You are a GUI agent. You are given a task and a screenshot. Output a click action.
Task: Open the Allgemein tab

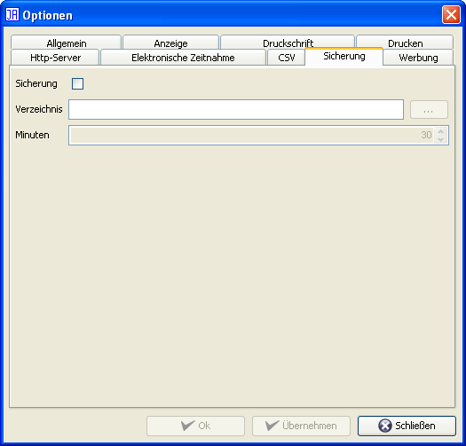point(67,43)
